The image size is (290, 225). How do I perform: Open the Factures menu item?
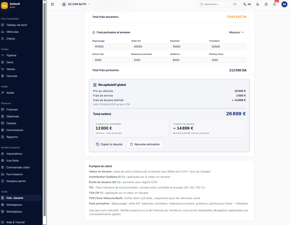(x=21, y=76)
